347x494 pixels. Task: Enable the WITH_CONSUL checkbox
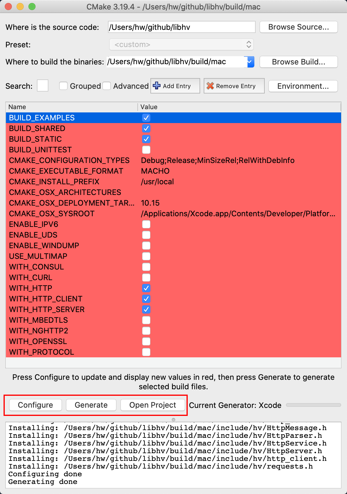pos(146,267)
